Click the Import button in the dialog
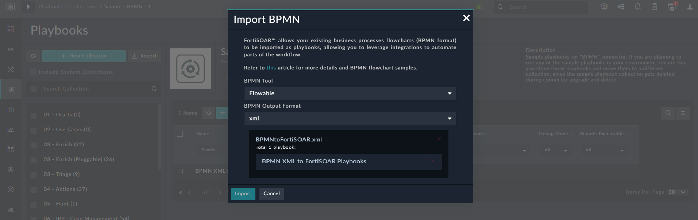This screenshot has width=698, height=220. (x=243, y=194)
